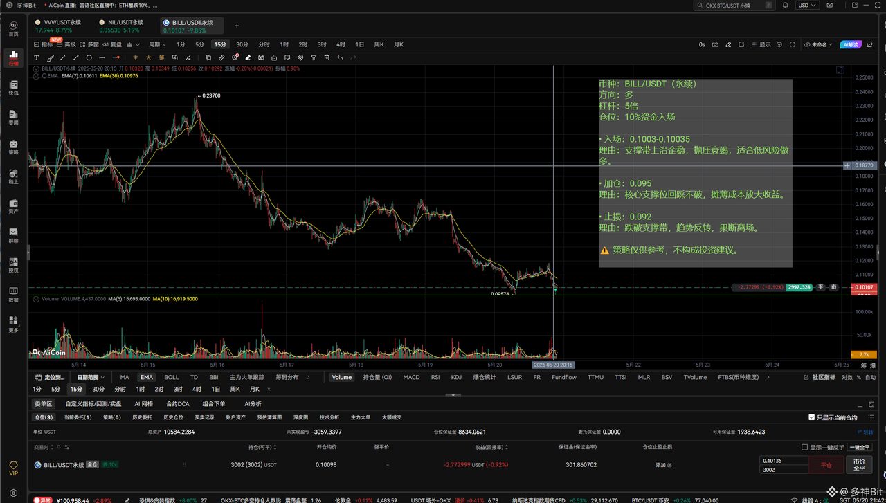This screenshot has width=886, height=503.
Task: Open the 合约DCA tab
Action: click(177, 403)
